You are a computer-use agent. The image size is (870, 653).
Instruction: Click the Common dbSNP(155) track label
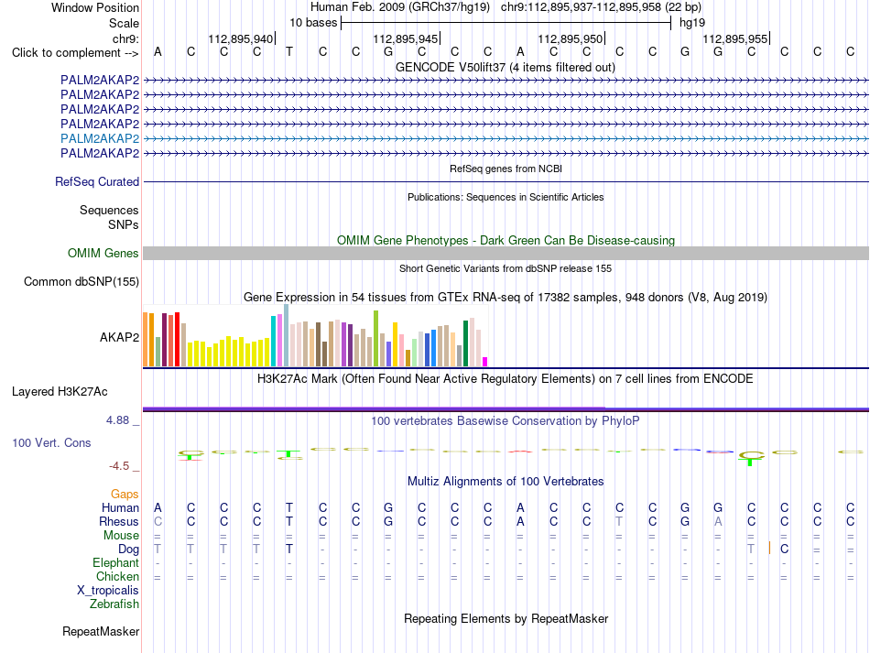(82, 281)
